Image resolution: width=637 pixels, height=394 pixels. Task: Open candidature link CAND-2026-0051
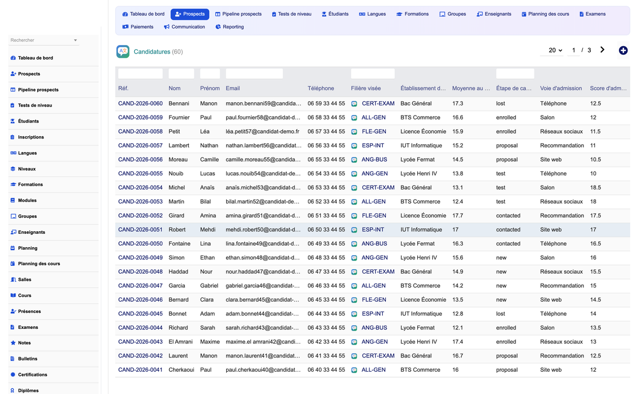click(140, 230)
